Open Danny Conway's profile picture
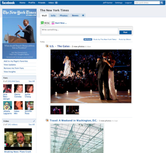The image size is (166, 153). pos(18,89)
